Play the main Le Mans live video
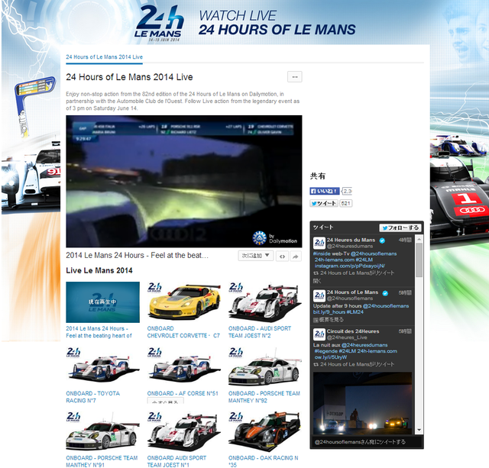Screen dimensions: 489x468 184,182
